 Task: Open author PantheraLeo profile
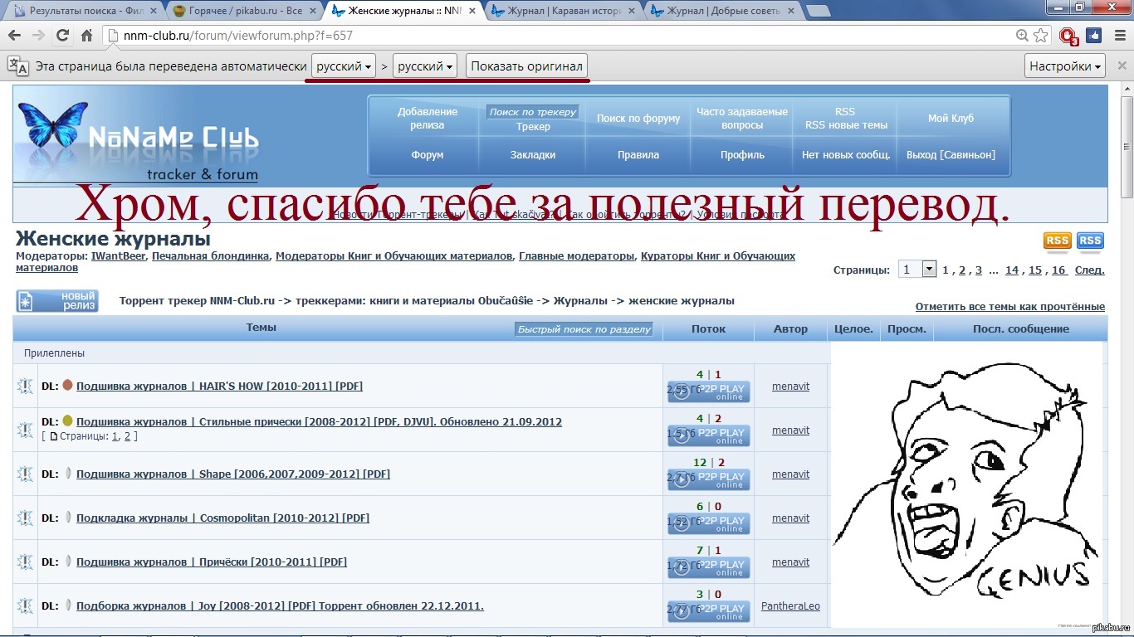[x=790, y=606]
